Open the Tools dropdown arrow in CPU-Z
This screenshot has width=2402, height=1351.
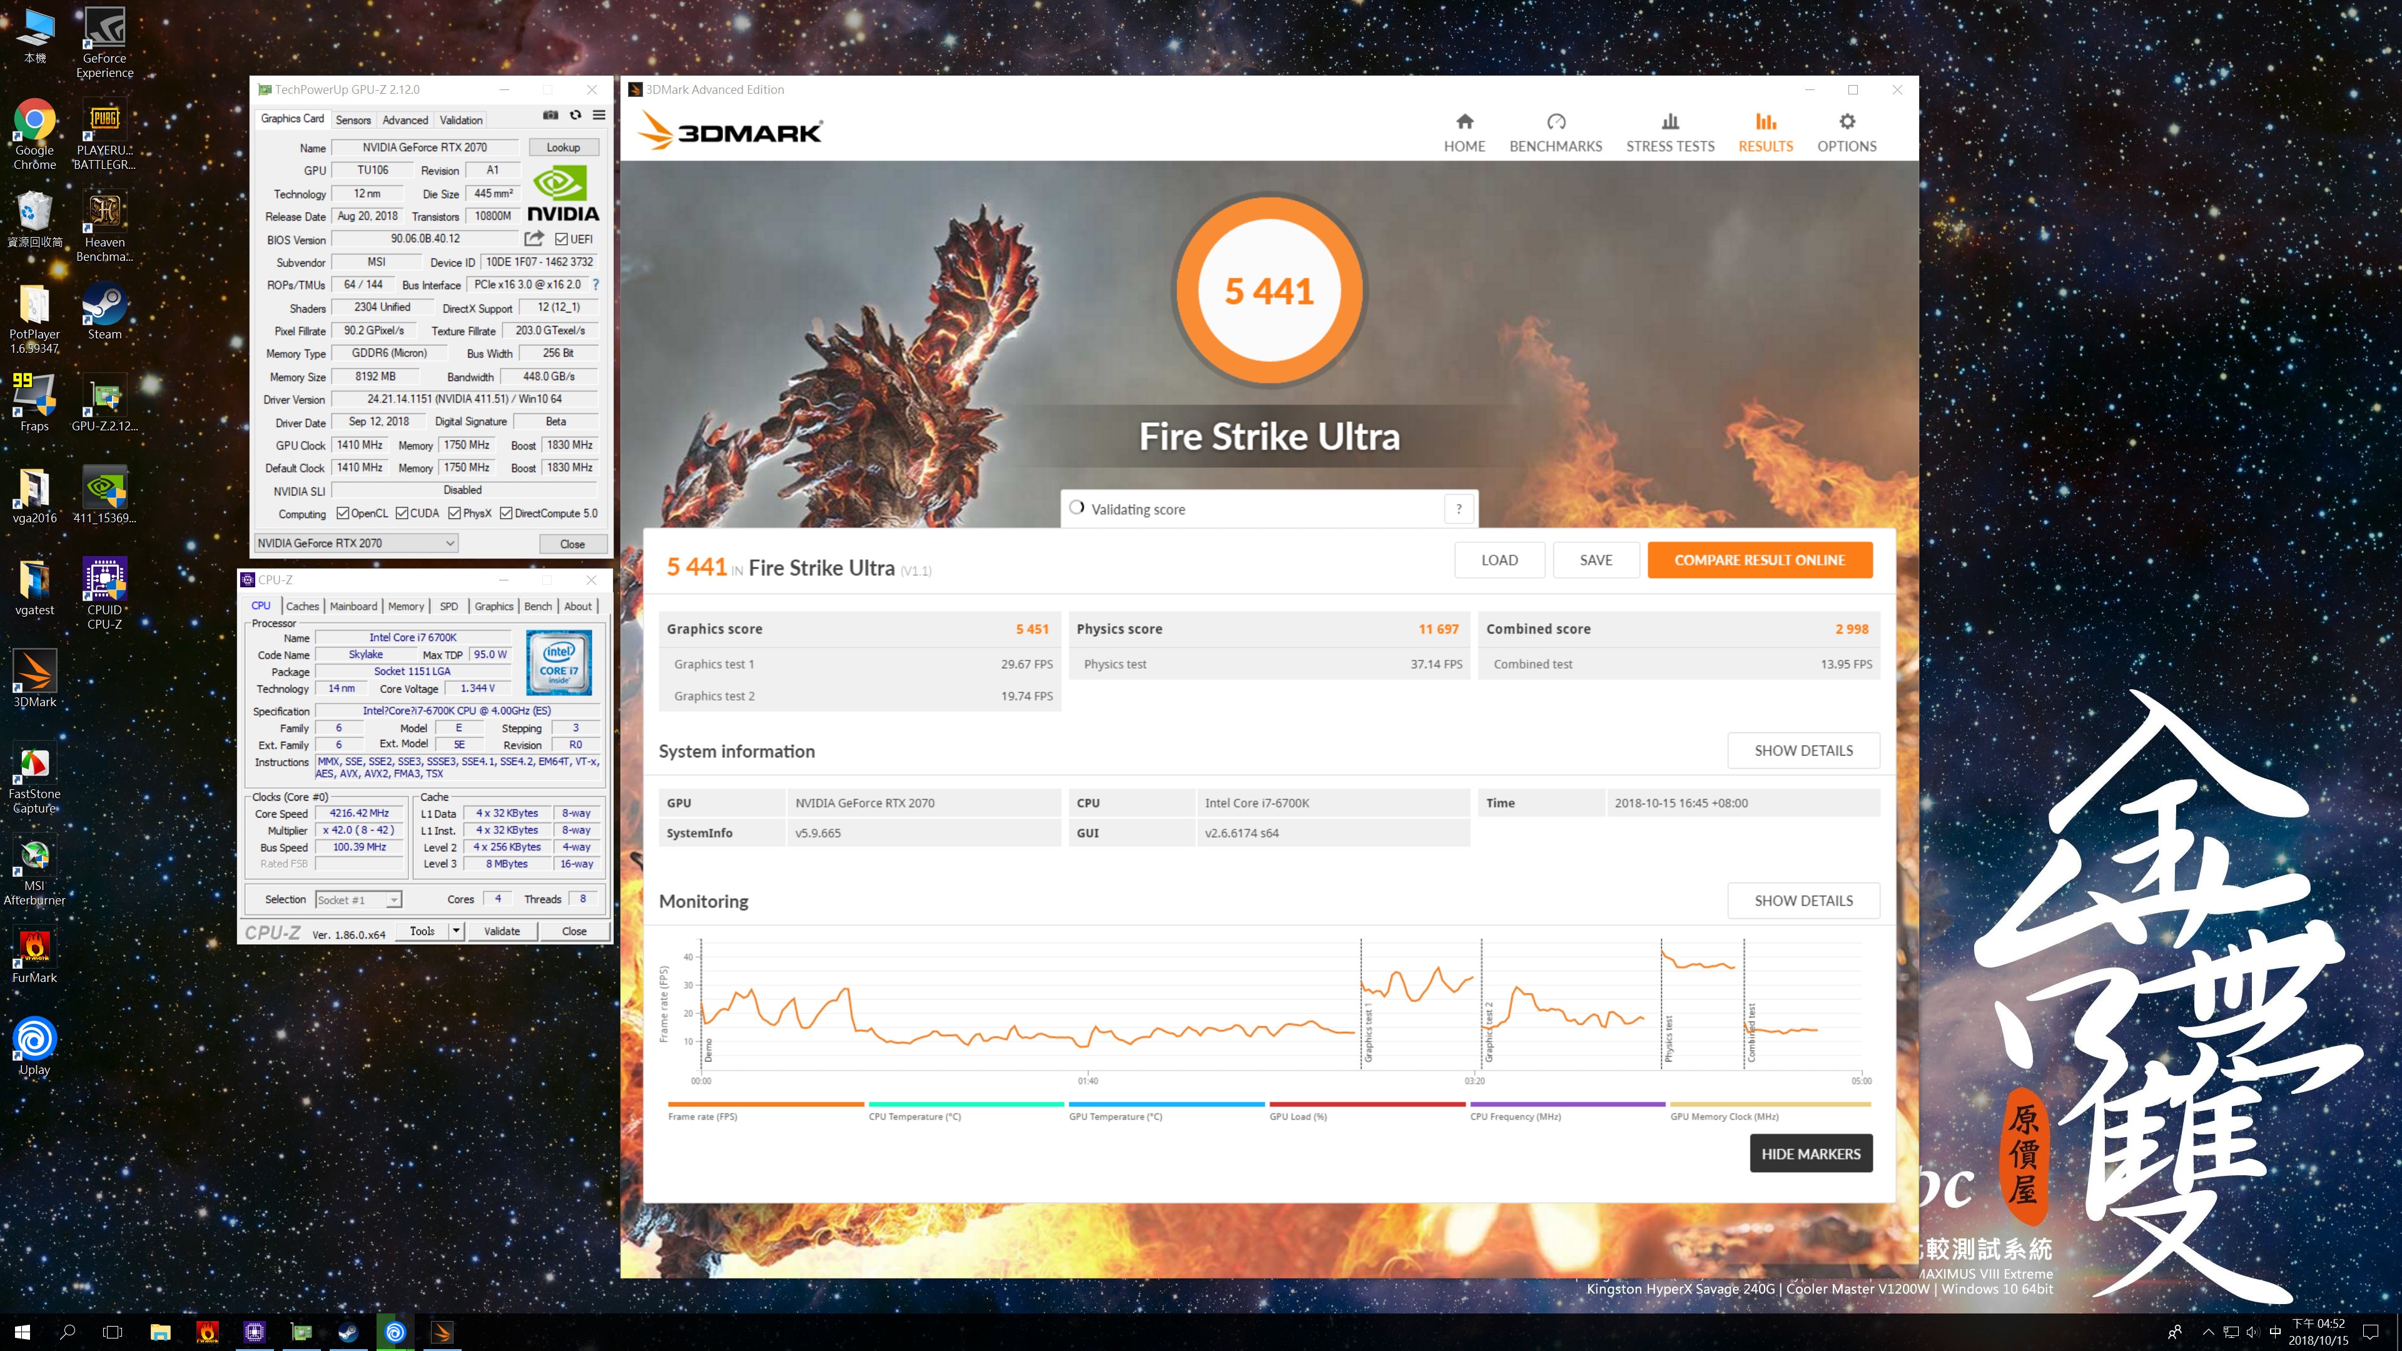(456, 931)
